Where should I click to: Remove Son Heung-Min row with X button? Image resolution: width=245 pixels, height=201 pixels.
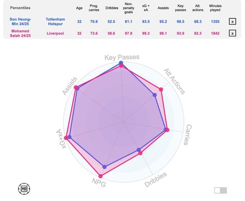pos(232,22)
